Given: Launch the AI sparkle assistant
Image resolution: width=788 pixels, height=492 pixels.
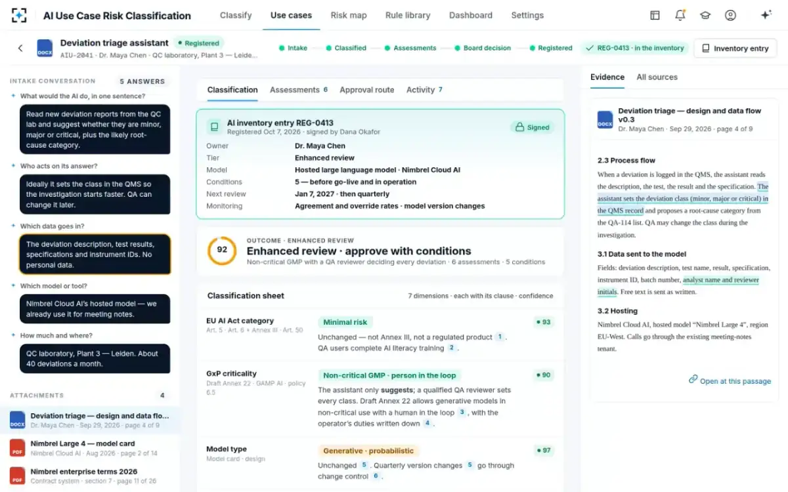Looking at the screenshot, I should pos(766,15).
